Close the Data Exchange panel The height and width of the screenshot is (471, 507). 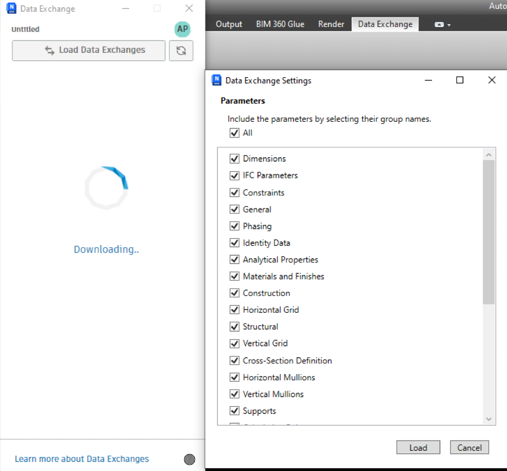point(189,8)
